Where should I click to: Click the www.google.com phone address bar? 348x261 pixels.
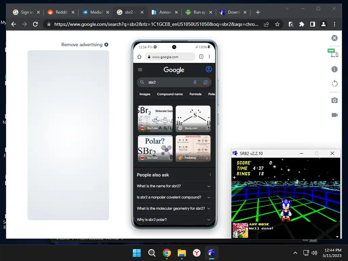click(x=170, y=57)
